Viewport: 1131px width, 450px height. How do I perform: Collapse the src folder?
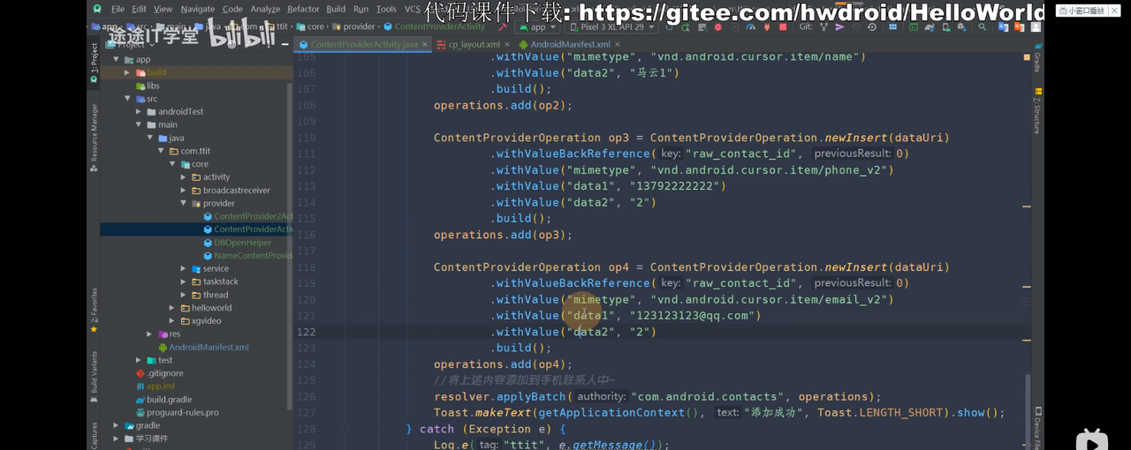[x=127, y=99]
